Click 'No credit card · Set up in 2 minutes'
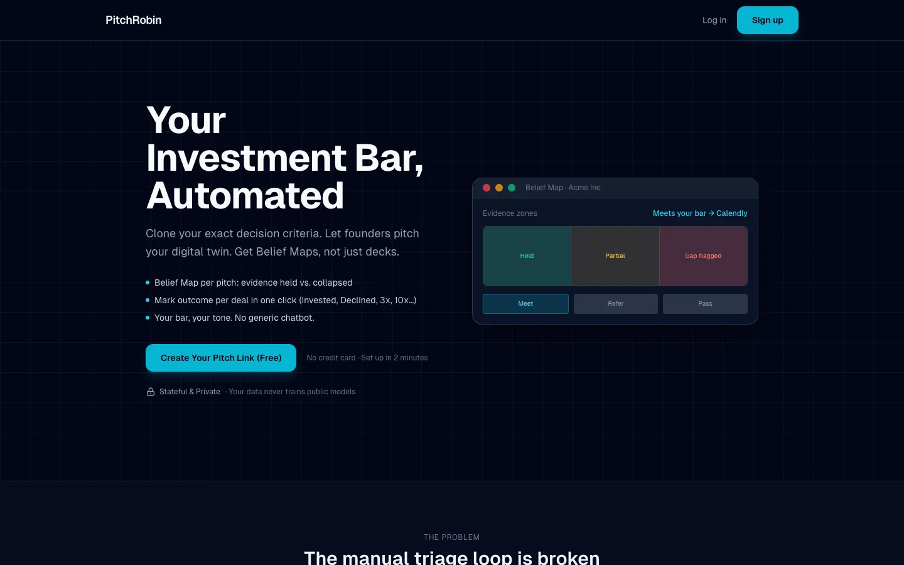 pos(367,358)
